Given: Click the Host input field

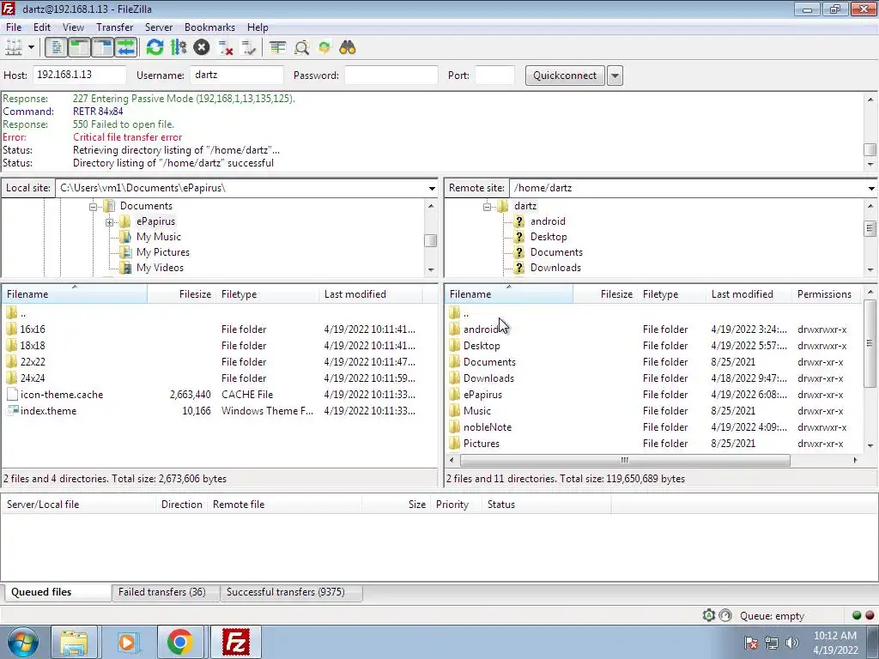Looking at the screenshot, I should click(80, 76).
